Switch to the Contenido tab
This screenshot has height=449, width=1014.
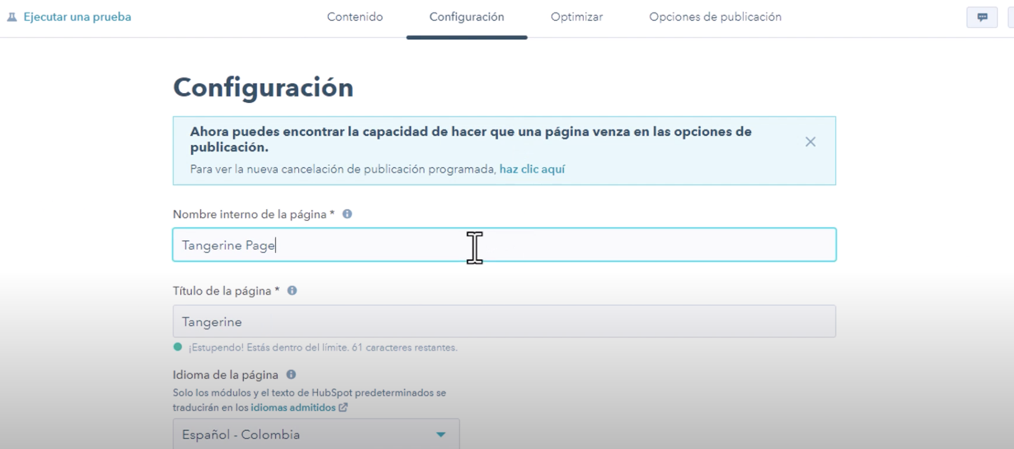click(355, 17)
